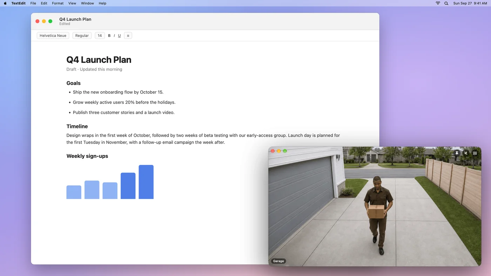
Task: Maximize the Garage camera window
Action: 285,151
